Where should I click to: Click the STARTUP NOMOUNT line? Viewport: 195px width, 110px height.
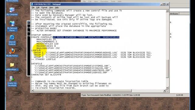point(41,35)
